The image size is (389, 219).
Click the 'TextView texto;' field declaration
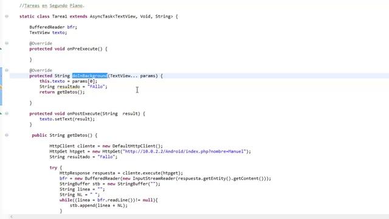click(x=48, y=32)
